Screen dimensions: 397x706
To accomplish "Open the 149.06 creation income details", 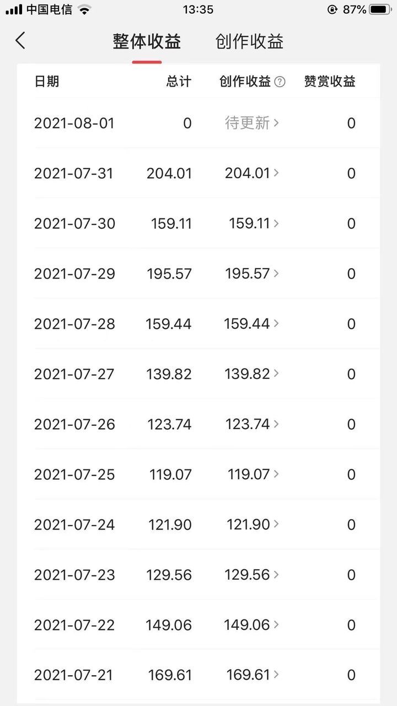I will pyautogui.click(x=252, y=625).
